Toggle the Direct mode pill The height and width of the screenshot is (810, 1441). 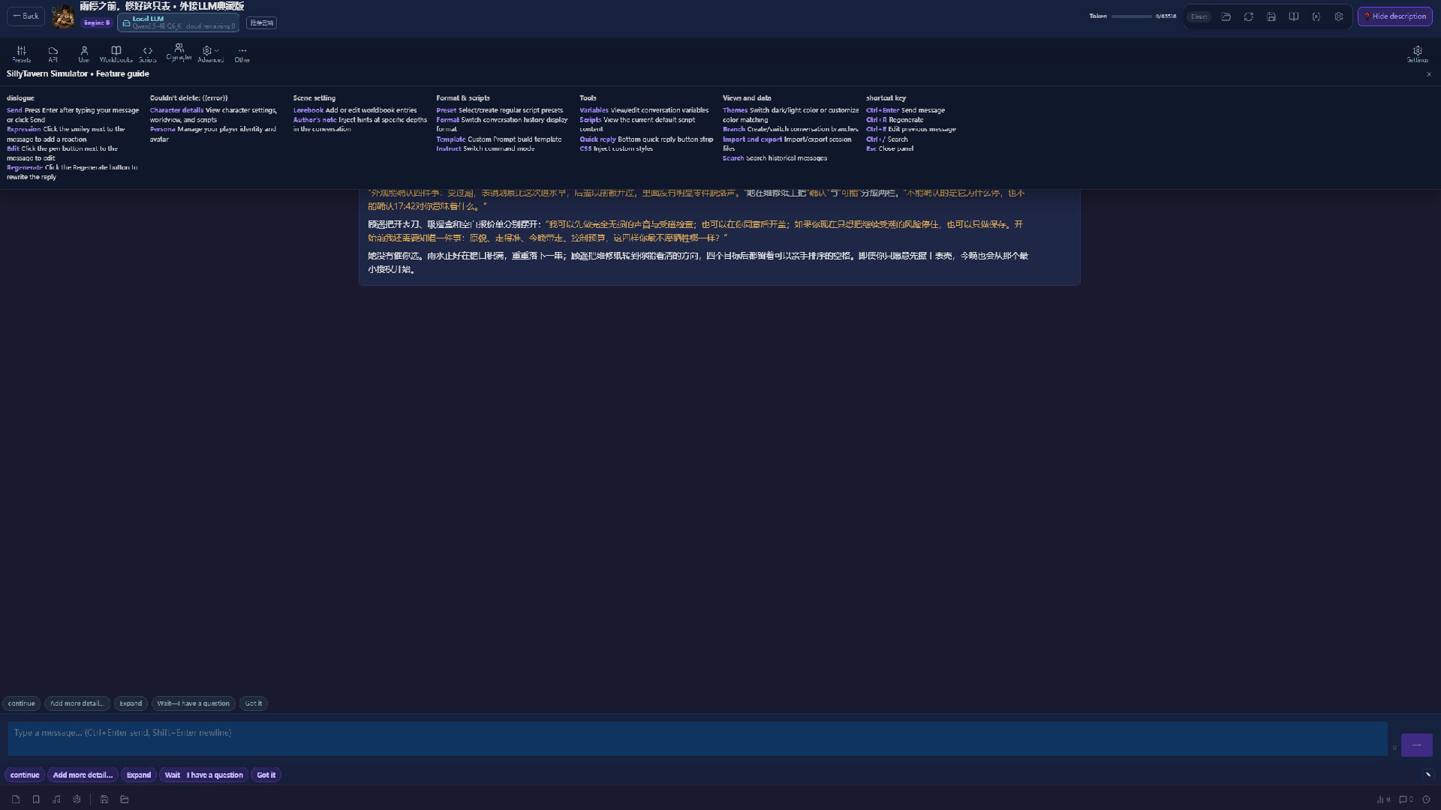pos(1199,16)
